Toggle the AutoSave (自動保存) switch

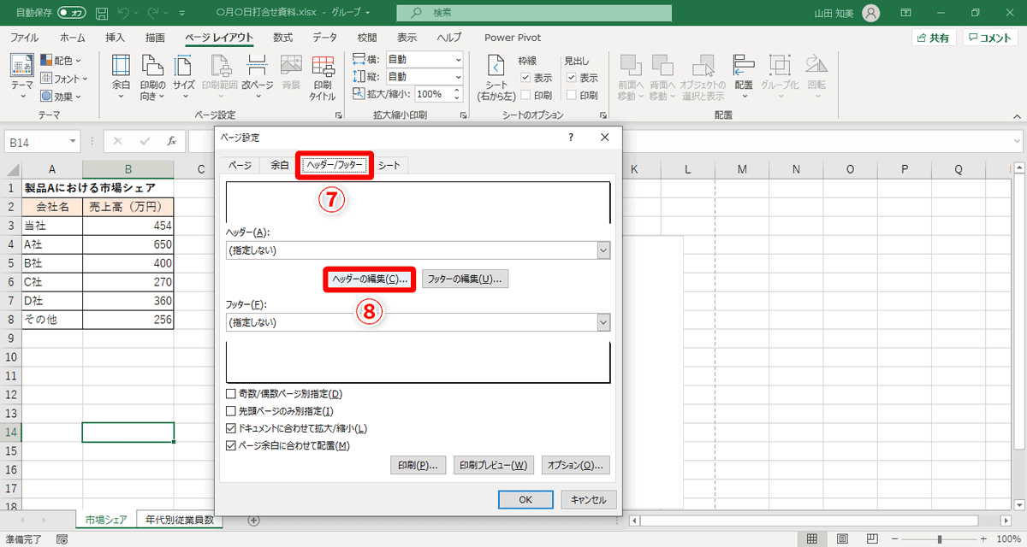(72, 14)
